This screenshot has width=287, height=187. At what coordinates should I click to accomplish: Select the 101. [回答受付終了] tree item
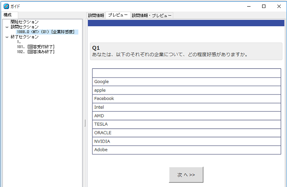tap(36, 47)
